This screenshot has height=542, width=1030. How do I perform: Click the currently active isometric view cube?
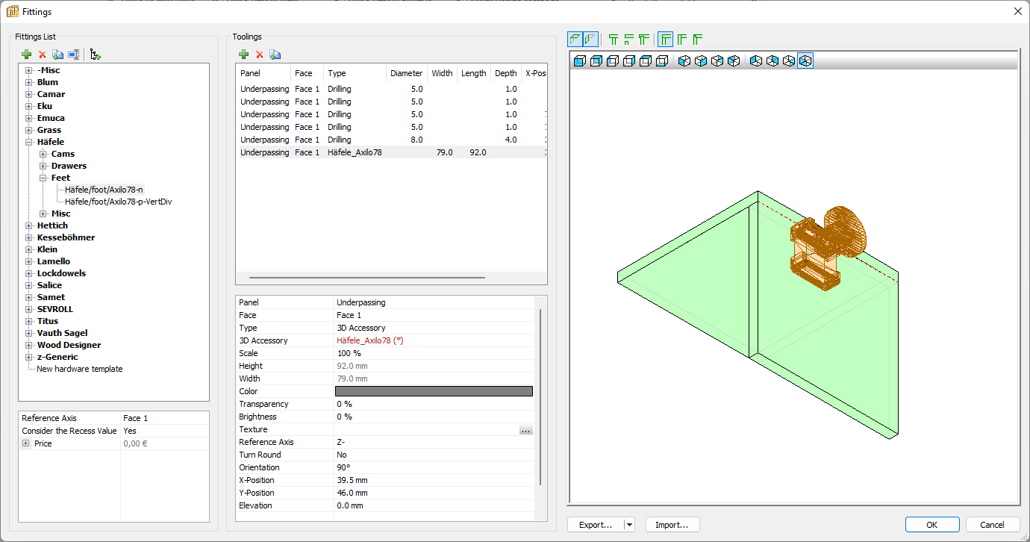pos(805,60)
